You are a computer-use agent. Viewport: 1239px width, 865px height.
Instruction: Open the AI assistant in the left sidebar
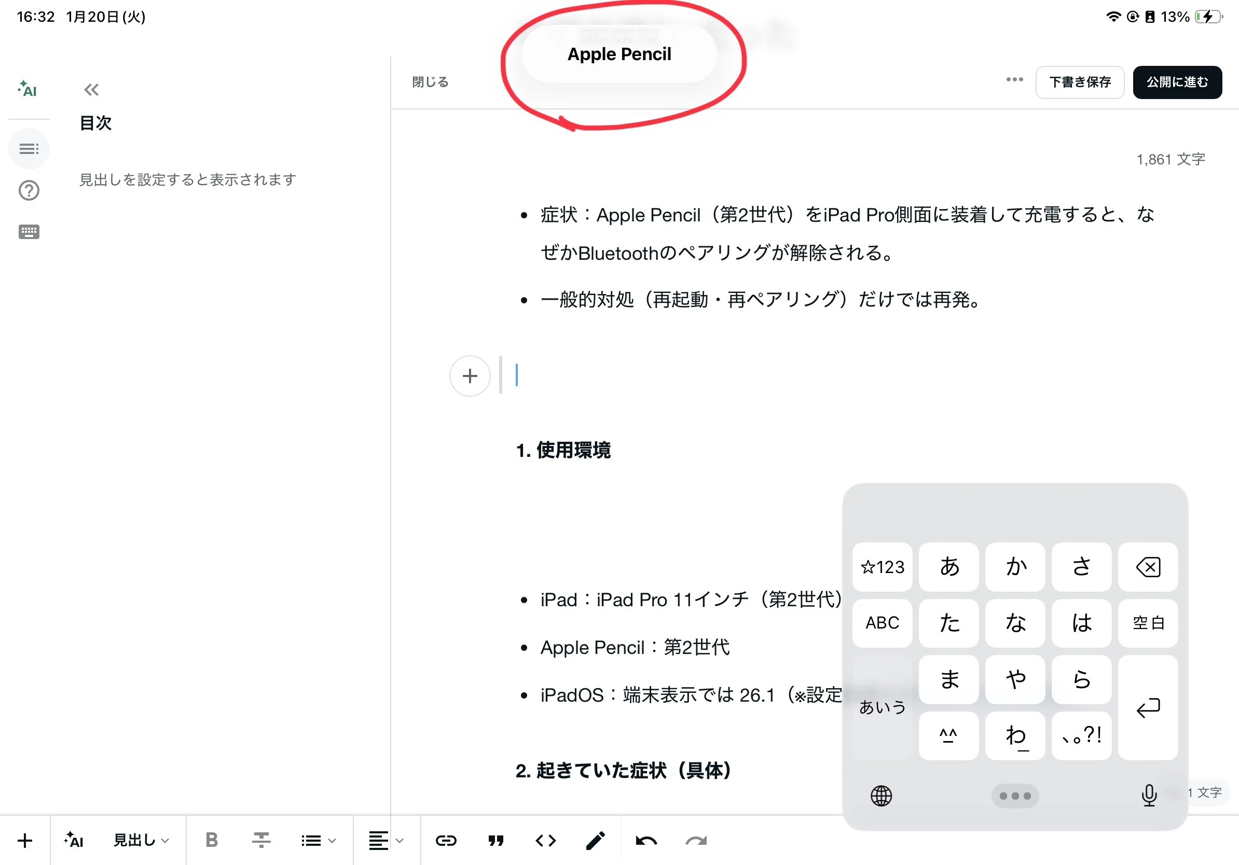(x=27, y=90)
